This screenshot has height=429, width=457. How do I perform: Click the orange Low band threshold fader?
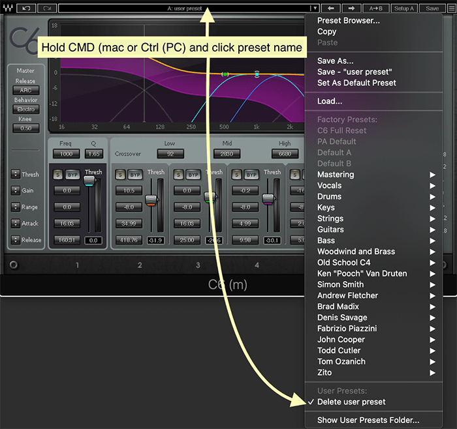pos(151,200)
